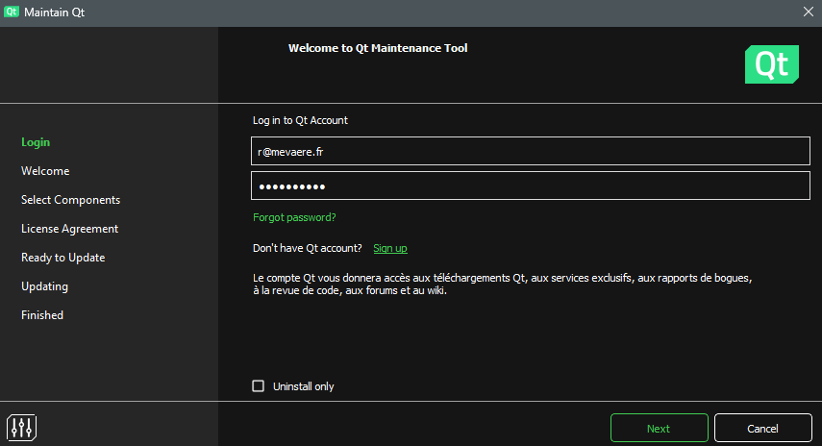The width and height of the screenshot is (822, 446).
Task: Open the Sign up link
Action: click(x=389, y=248)
